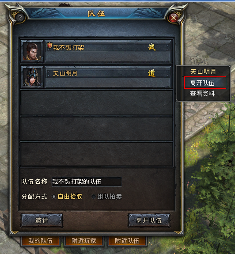Select the taoist class icon 道
235x254 pixels.
coord(152,73)
